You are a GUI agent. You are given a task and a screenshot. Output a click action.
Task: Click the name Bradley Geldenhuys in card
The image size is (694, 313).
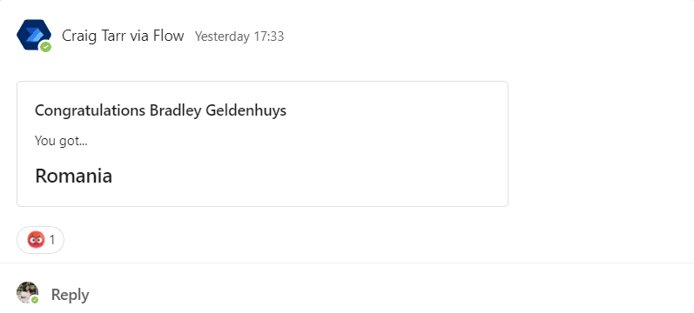point(218,110)
